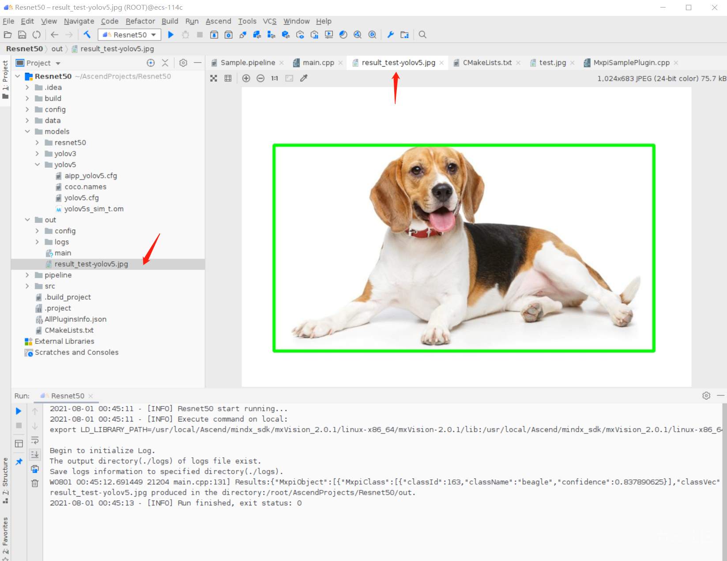Click External Libraries node
The image size is (727, 561).
tap(64, 341)
